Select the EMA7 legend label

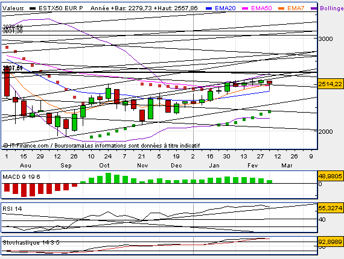tap(296, 8)
